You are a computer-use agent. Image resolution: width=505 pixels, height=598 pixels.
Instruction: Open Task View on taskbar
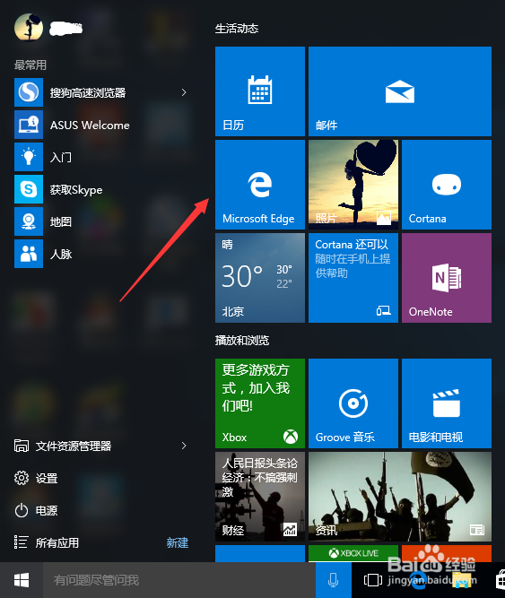pyautogui.click(x=372, y=580)
